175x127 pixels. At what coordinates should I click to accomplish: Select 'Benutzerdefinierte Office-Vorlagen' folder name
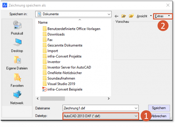click(x=74, y=29)
